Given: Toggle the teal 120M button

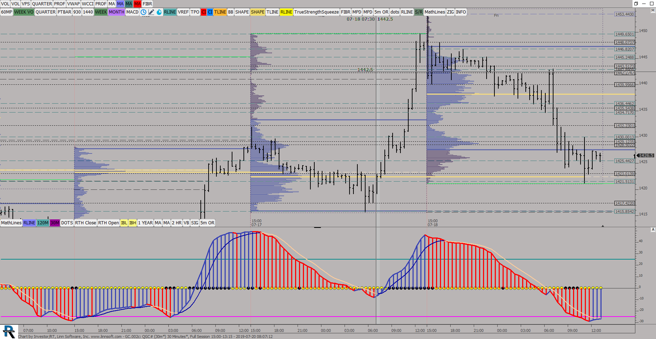Looking at the screenshot, I should [43, 223].
